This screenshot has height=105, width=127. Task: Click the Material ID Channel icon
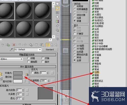[37, 45]
